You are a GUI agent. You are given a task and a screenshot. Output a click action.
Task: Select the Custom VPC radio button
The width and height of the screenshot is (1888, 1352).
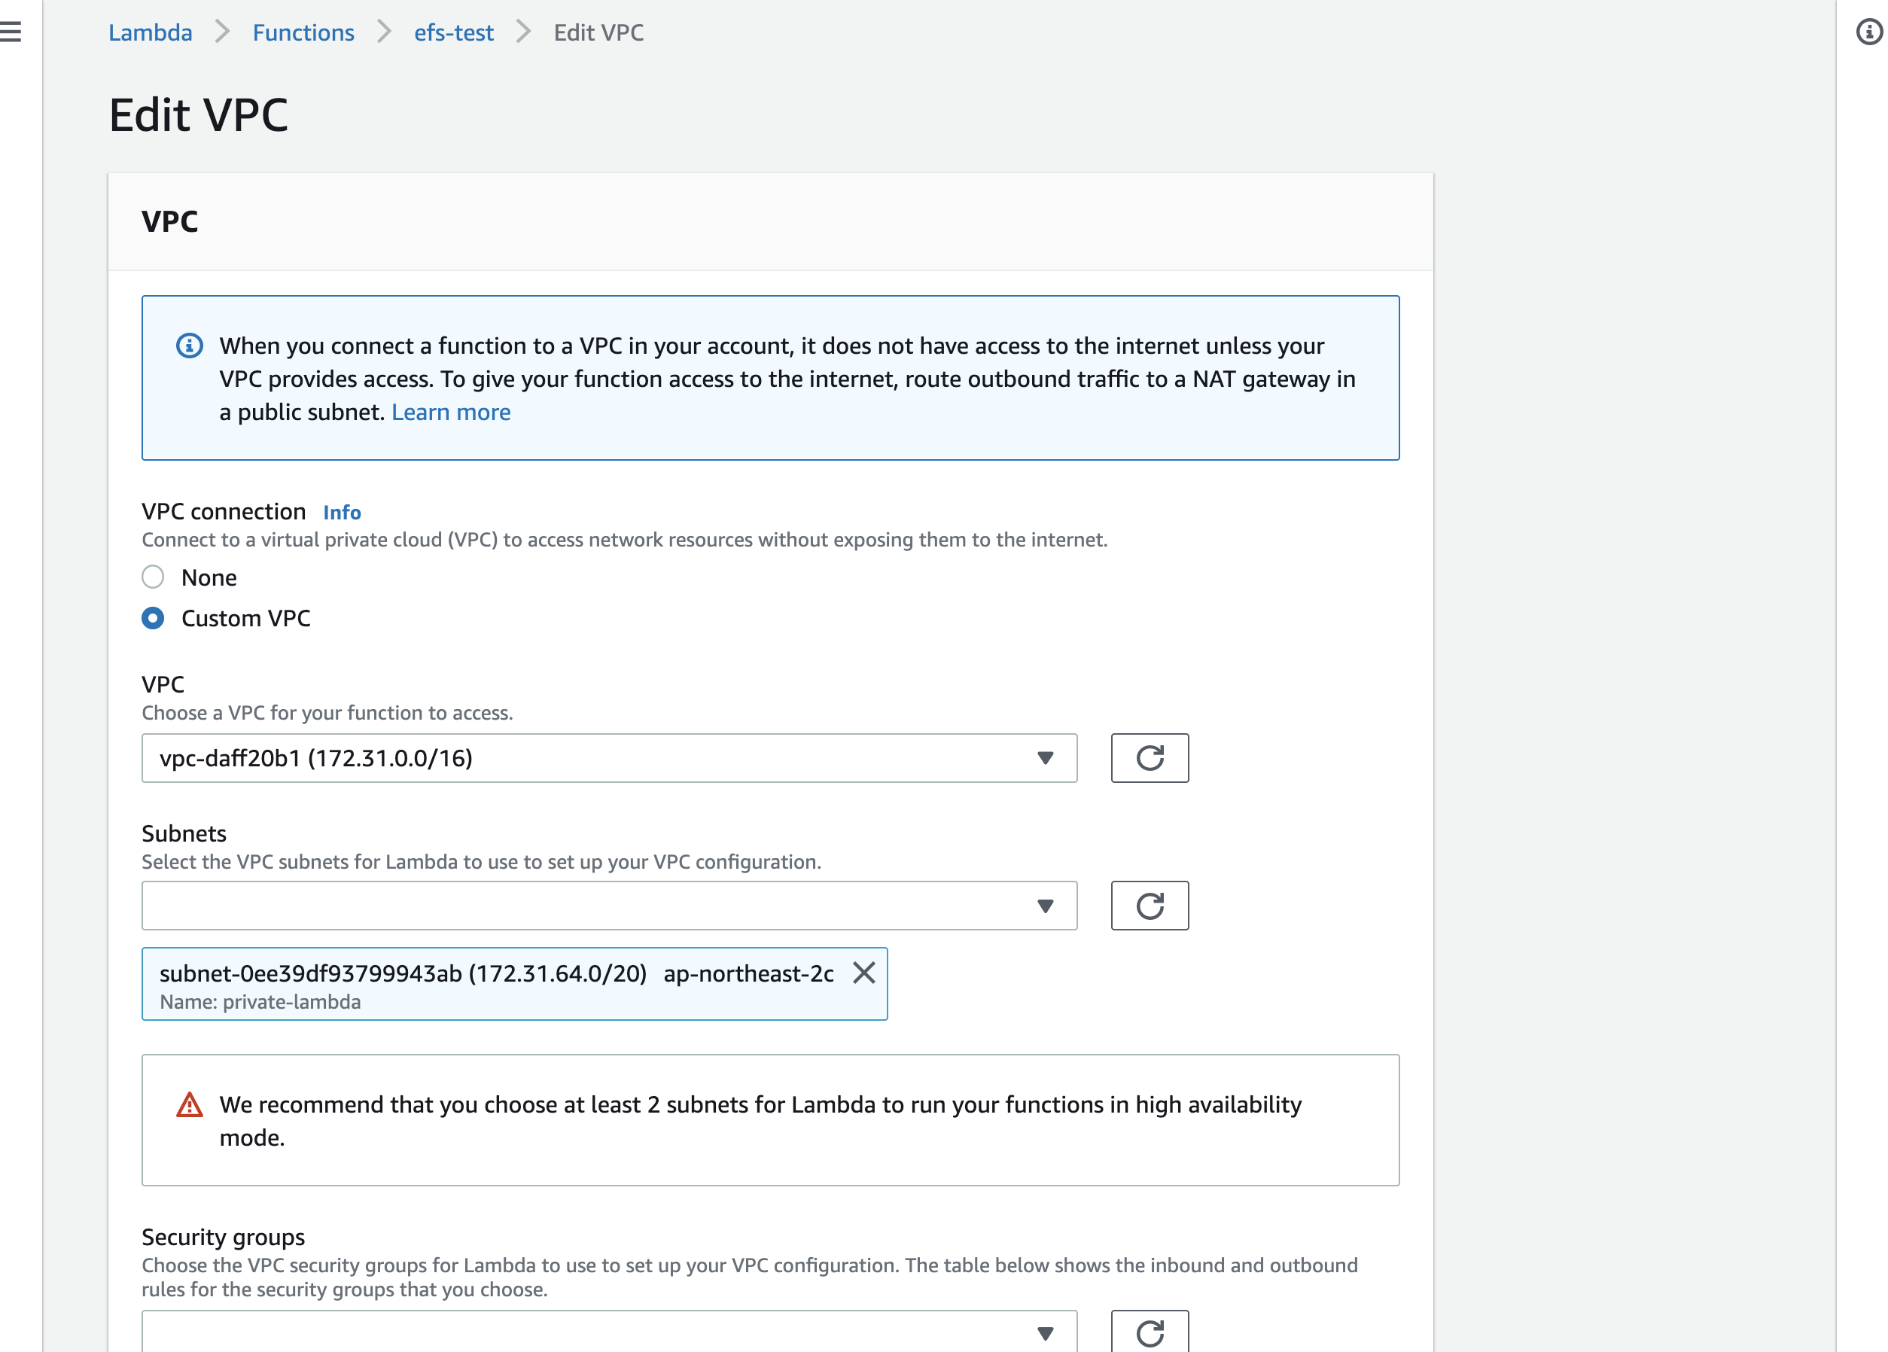[x=153, y=618]
